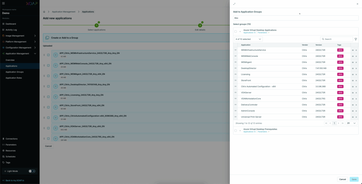Open Activity Log in the sidebar
The width and height of the screenshot is (362, 184).
click(13, 30)
